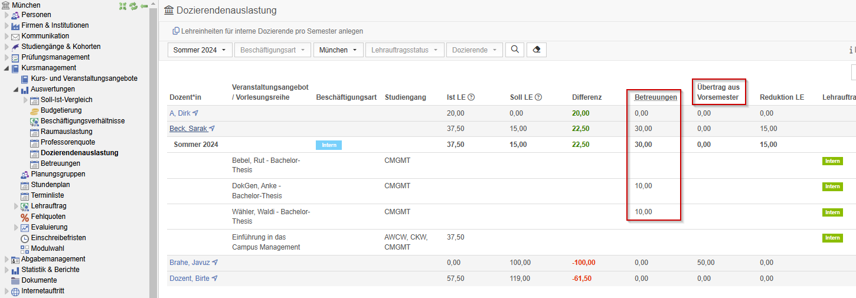Collapse the Kursmanagement tree node
This screenshot has width=856, height=298.
(x=7, y=68)
